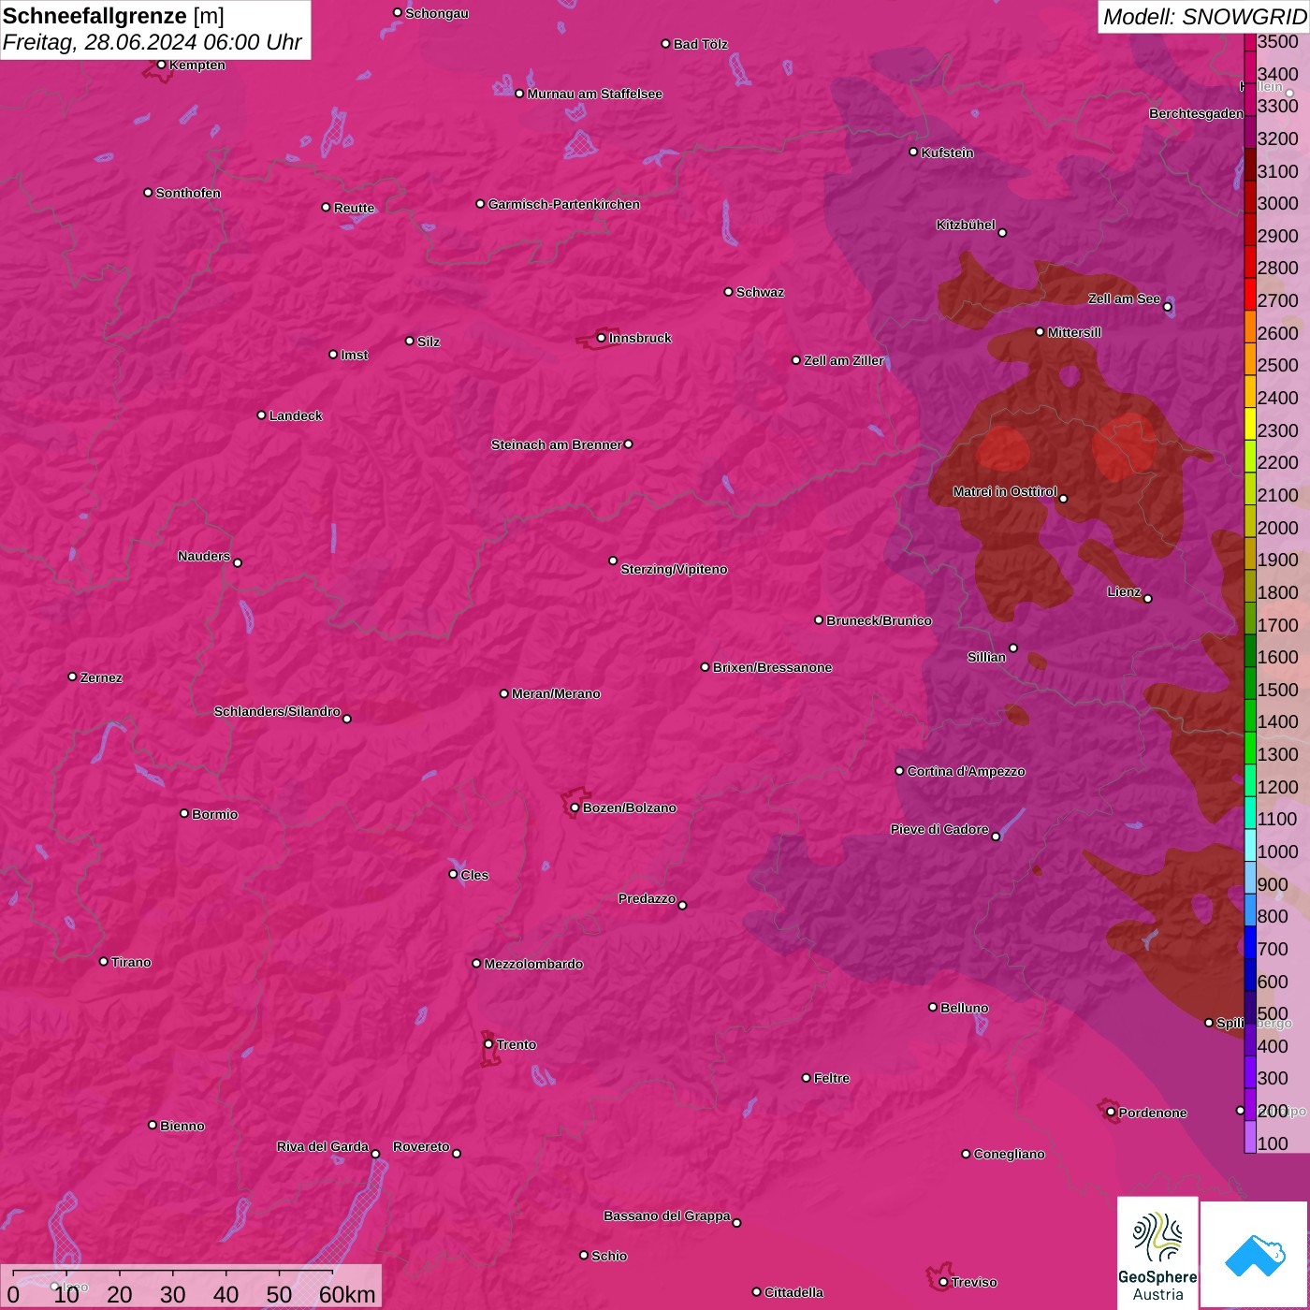Click the Belluno location dot

pos(932,1007)
